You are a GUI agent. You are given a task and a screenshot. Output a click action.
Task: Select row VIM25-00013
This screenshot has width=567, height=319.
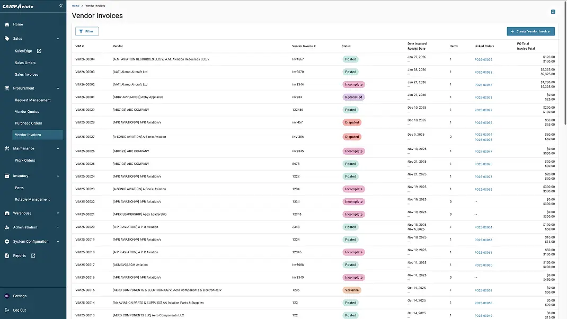315,315
